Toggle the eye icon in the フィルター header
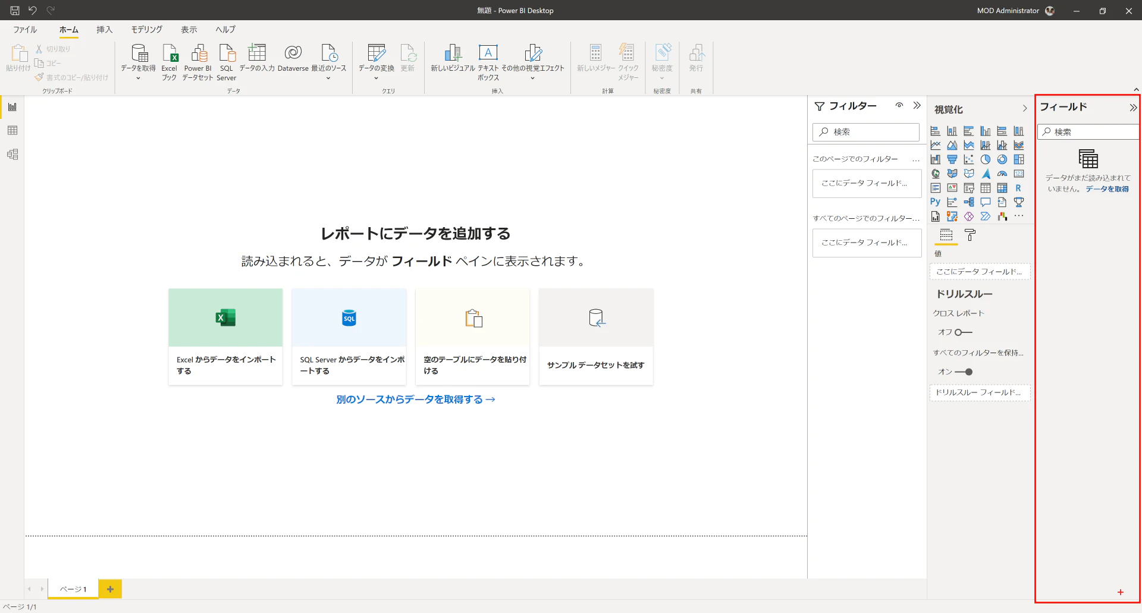The image size is (1142, 613). (x=899, y=105)
